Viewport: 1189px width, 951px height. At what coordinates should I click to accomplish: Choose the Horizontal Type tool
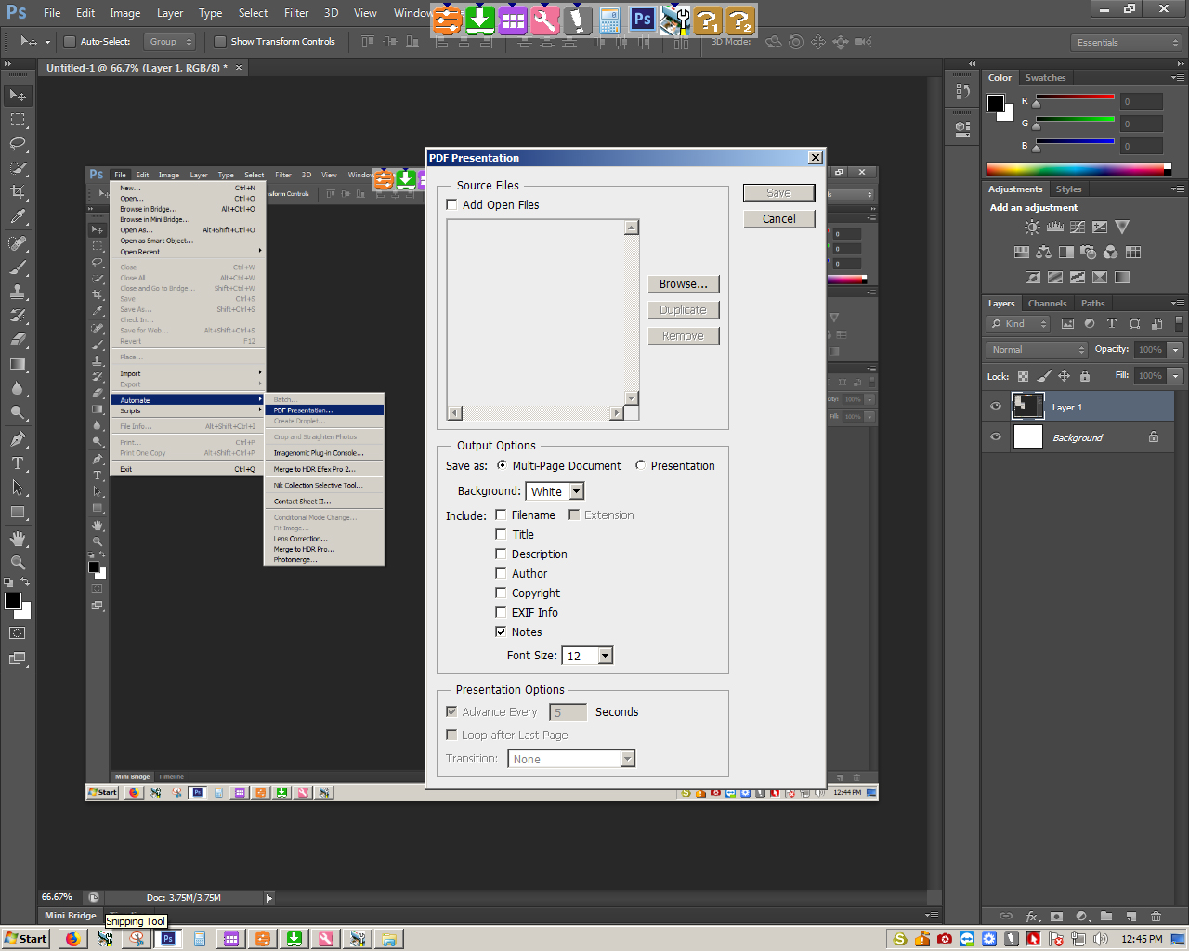click(18, 463)
